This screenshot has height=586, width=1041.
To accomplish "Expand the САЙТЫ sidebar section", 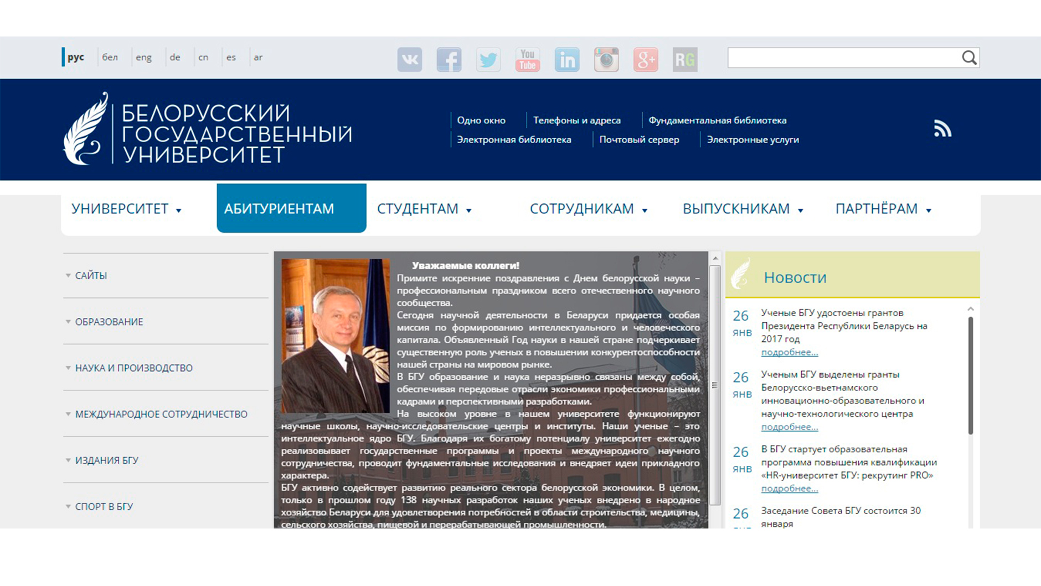I will point(166,275).
